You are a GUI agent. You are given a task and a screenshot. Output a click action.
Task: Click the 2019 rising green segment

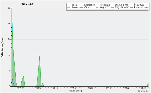click(148, 85)
